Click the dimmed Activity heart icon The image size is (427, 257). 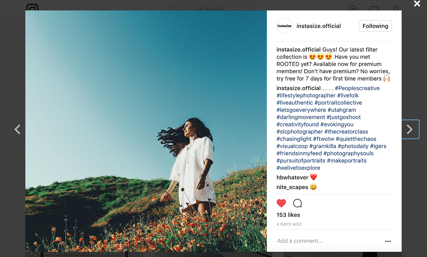click(374, 9)
